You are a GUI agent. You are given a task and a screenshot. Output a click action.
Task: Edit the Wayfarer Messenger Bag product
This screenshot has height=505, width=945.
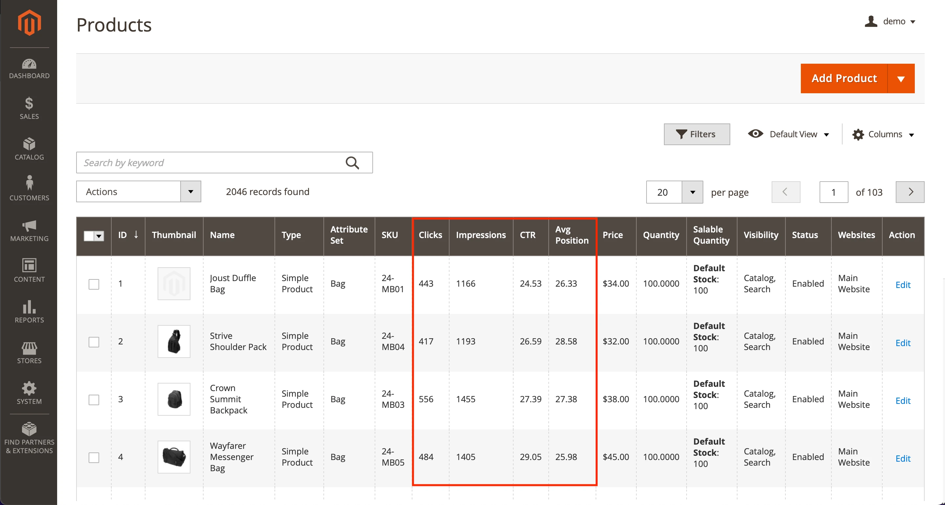click(x=903, y=458)
